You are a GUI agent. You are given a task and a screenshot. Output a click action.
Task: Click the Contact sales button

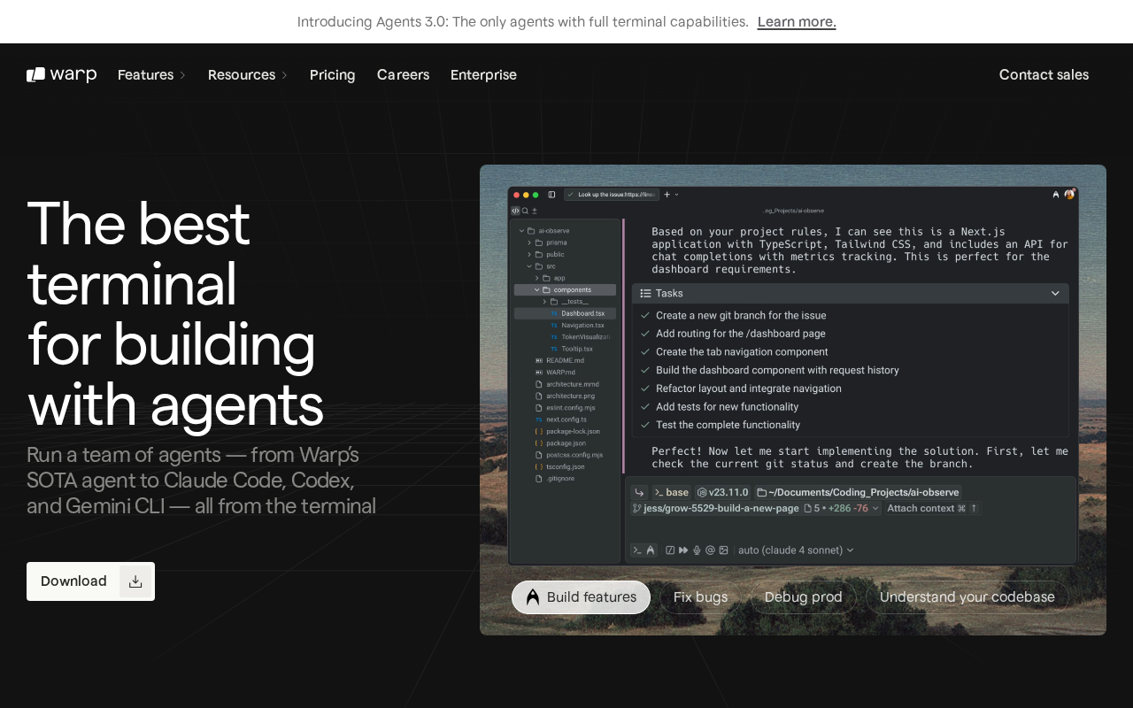1044,75
